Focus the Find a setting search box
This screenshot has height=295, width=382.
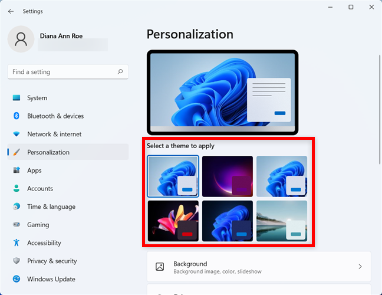click(x=68, y=71)
